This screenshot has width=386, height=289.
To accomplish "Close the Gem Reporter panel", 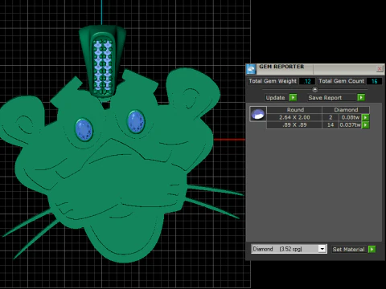I will tap(380, 69).
